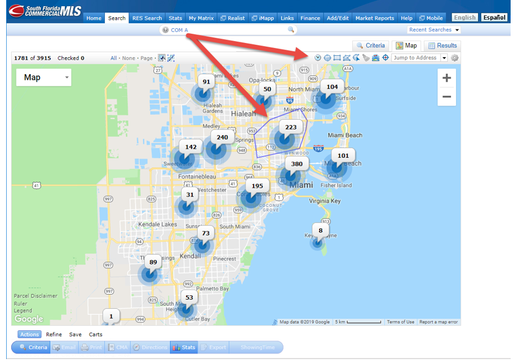The height and width of the screenshot is (364, 518).
Task: Click the crosshair target locate icon
Action: (x=385, y=58)
